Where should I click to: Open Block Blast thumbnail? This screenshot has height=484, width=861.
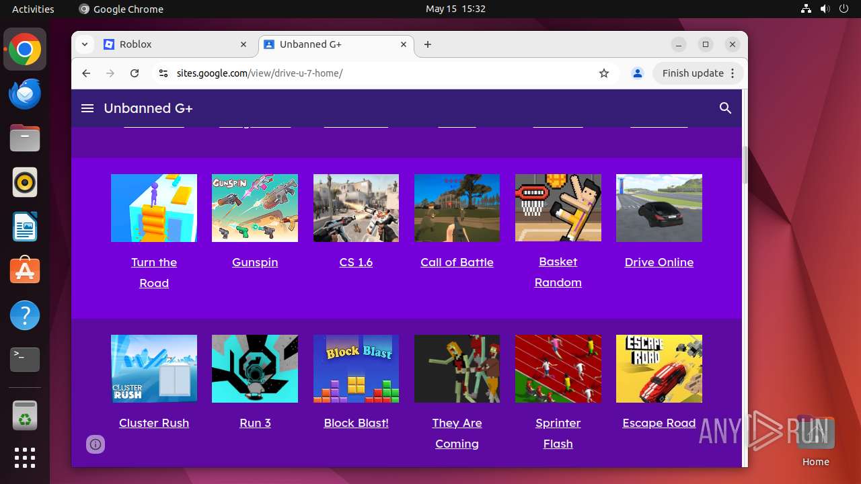tap(356, 369)
